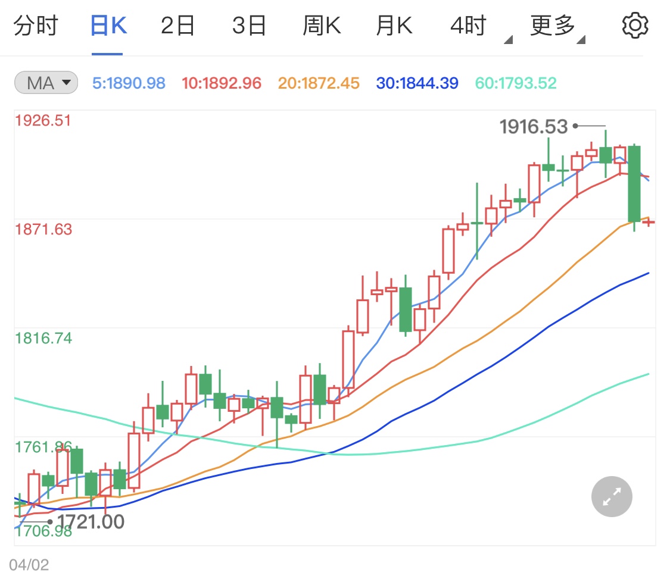
Task: Click the MA20 value 20:1872.45
Action: click(319, 83)
